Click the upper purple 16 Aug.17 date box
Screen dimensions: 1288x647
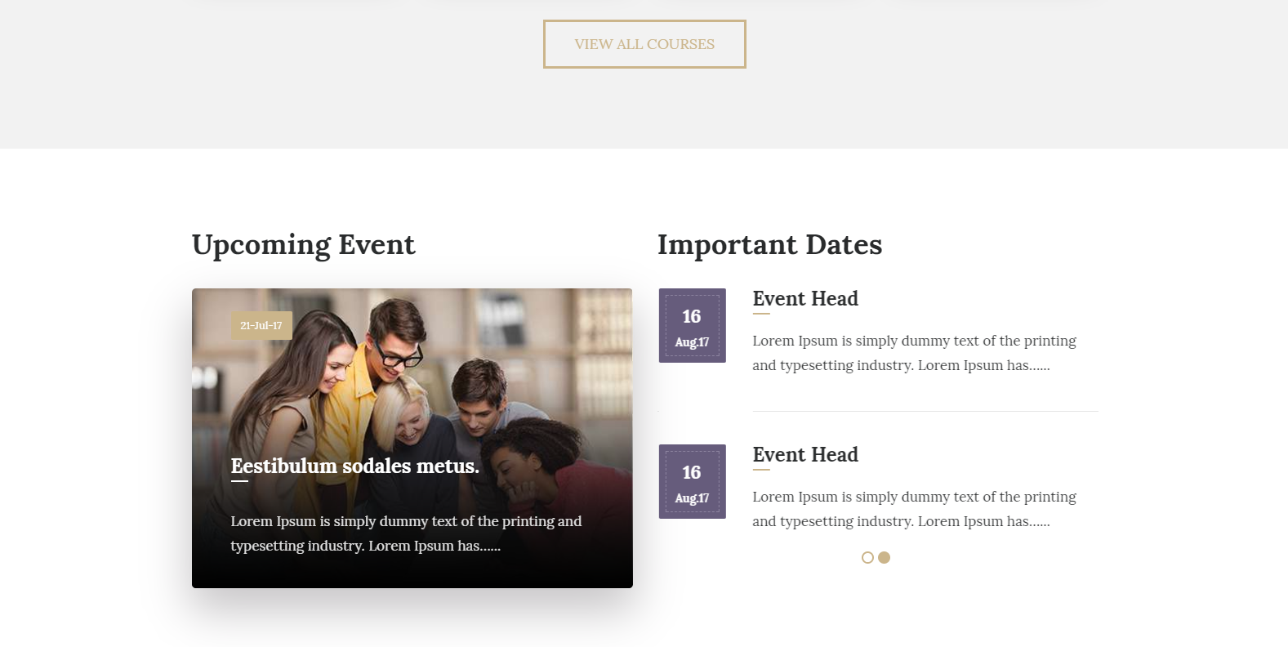coord(692,325)
